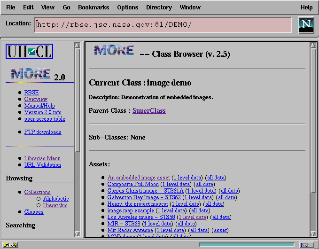Click the Netscape N logo icon
The image size is (319, 249).
coord(306,25)
